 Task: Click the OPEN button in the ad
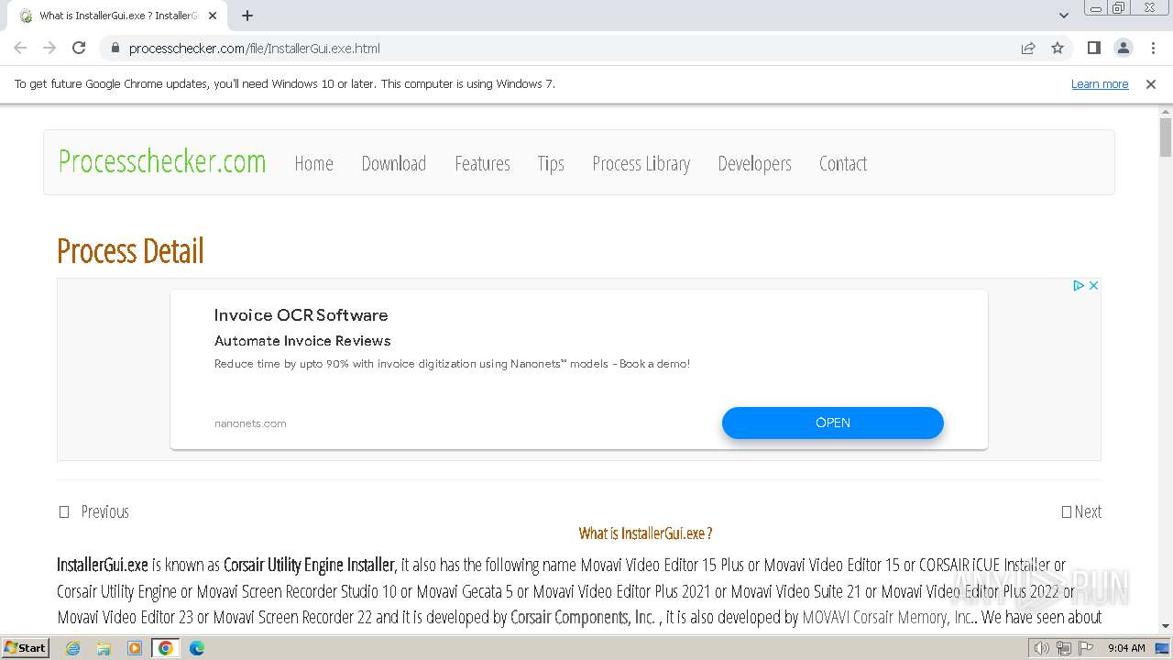point(833,423)
